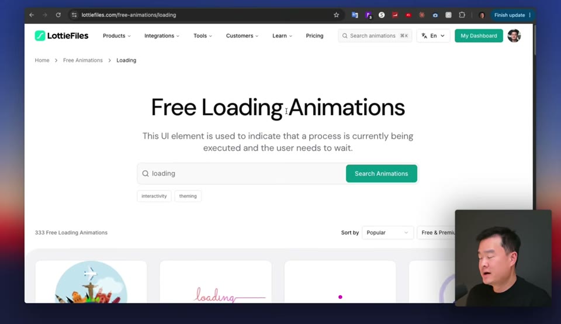The image size is (561, 324).
Task: Reload the page with the refresh icon
Action: (x=58, y=15)
